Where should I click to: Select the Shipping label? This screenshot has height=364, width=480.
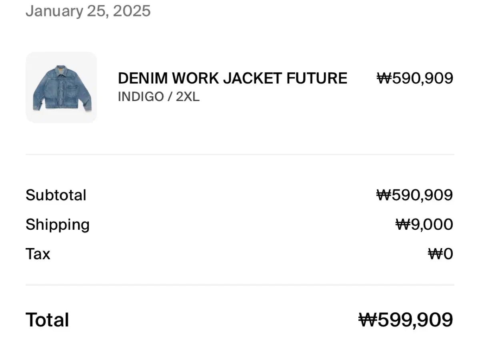click(x=58, y=225)
